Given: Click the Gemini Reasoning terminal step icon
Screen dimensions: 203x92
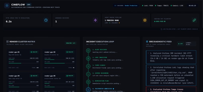Looking at the screenshot, I should 88,74.
